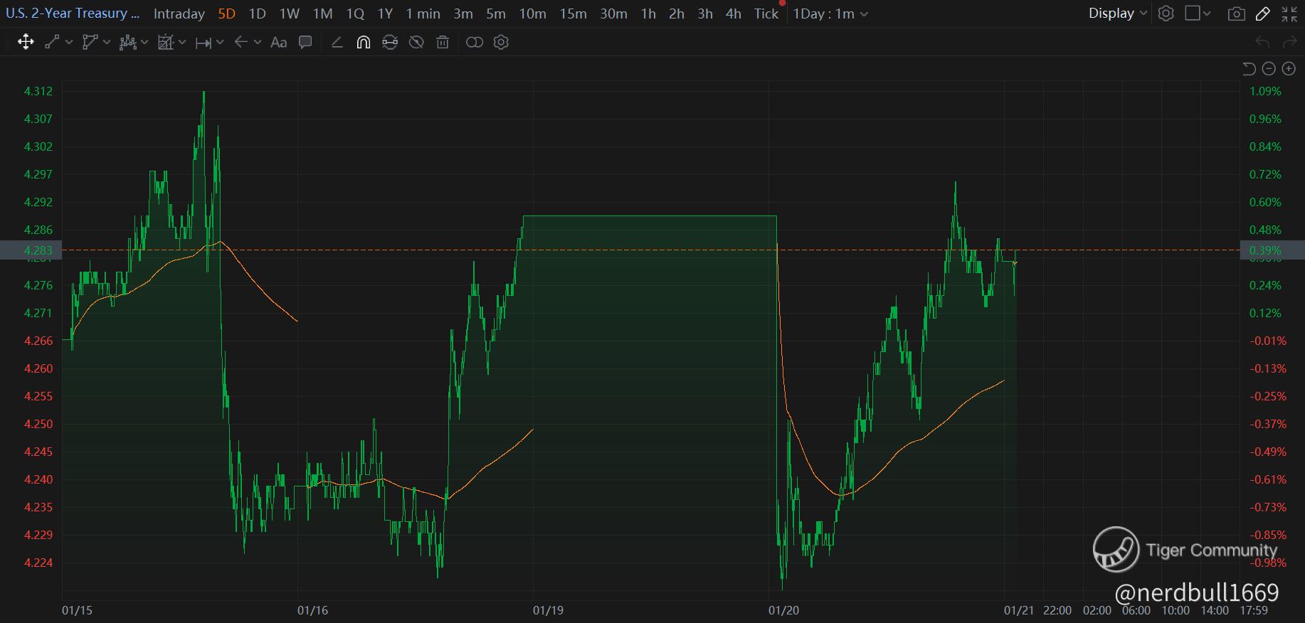
Task: Toggle the pencil drawing toolbar
Action: [x=1263, y=14]
